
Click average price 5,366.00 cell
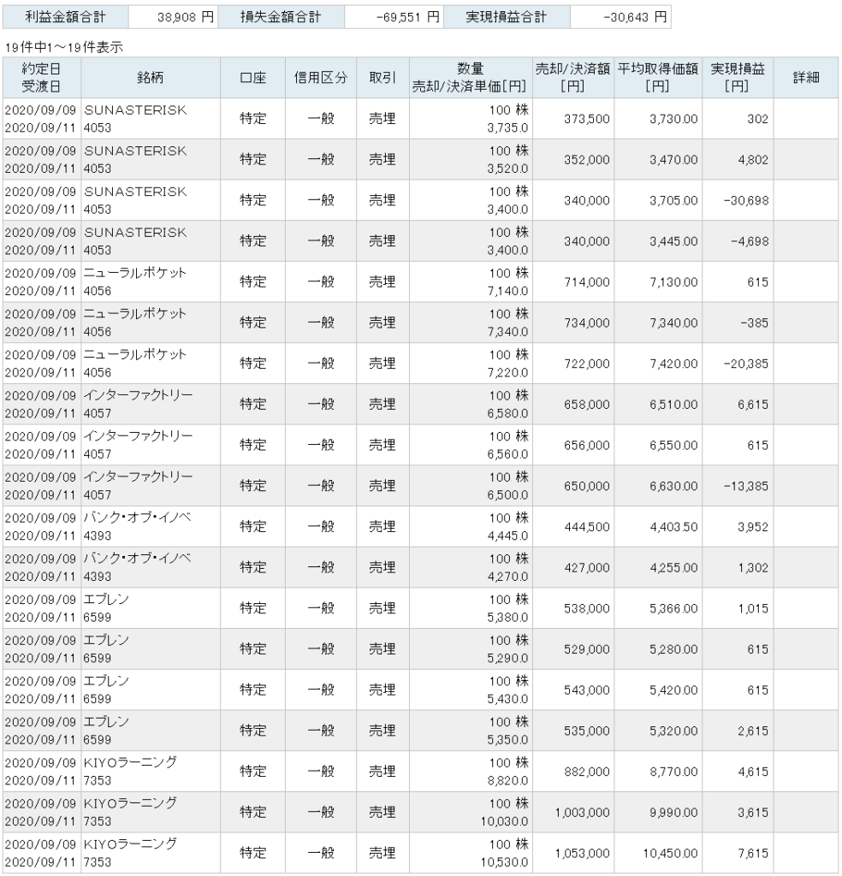pos(658,608)
